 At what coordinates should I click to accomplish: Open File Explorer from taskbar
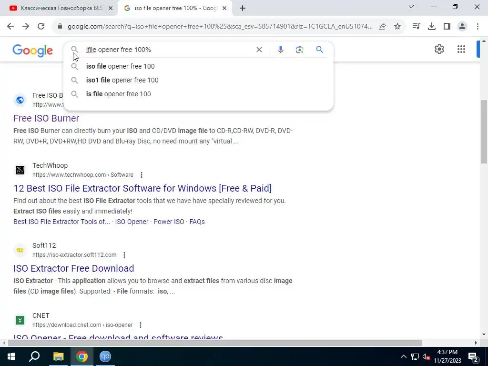[58, 356]
